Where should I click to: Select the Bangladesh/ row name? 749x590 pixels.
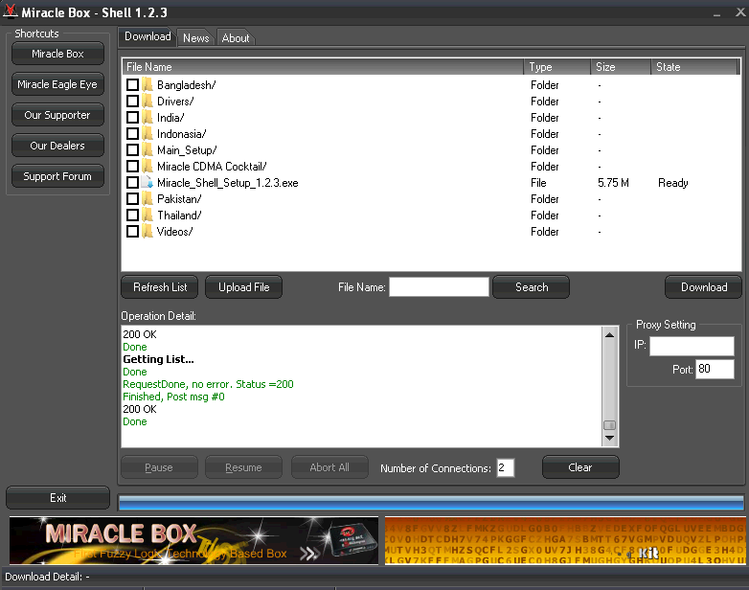tap(187, 85)
